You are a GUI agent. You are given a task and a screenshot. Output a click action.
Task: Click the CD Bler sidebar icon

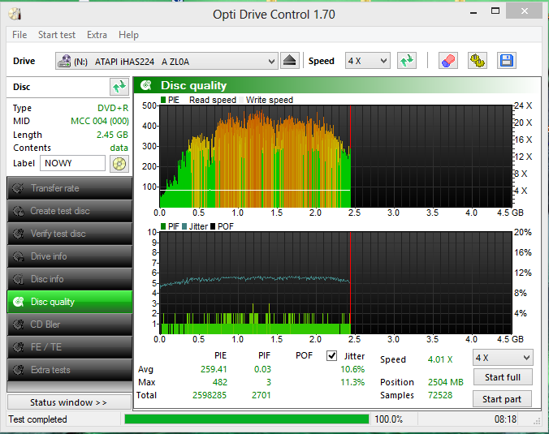click(x=18, y=324)
